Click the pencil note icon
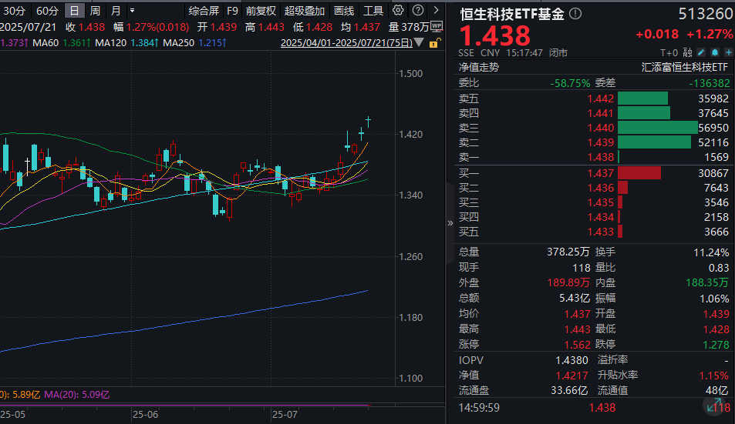735x424 pixels. click(x=700, y=53)
